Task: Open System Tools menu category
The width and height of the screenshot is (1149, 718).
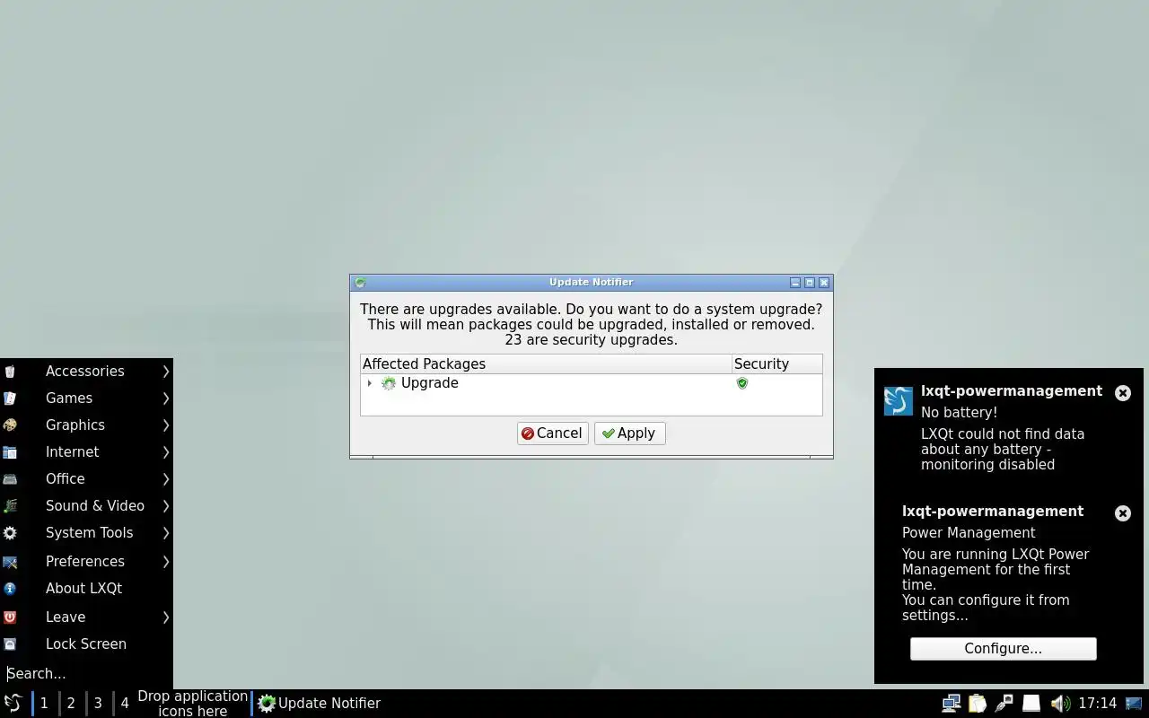Action: tap(86, 532)
